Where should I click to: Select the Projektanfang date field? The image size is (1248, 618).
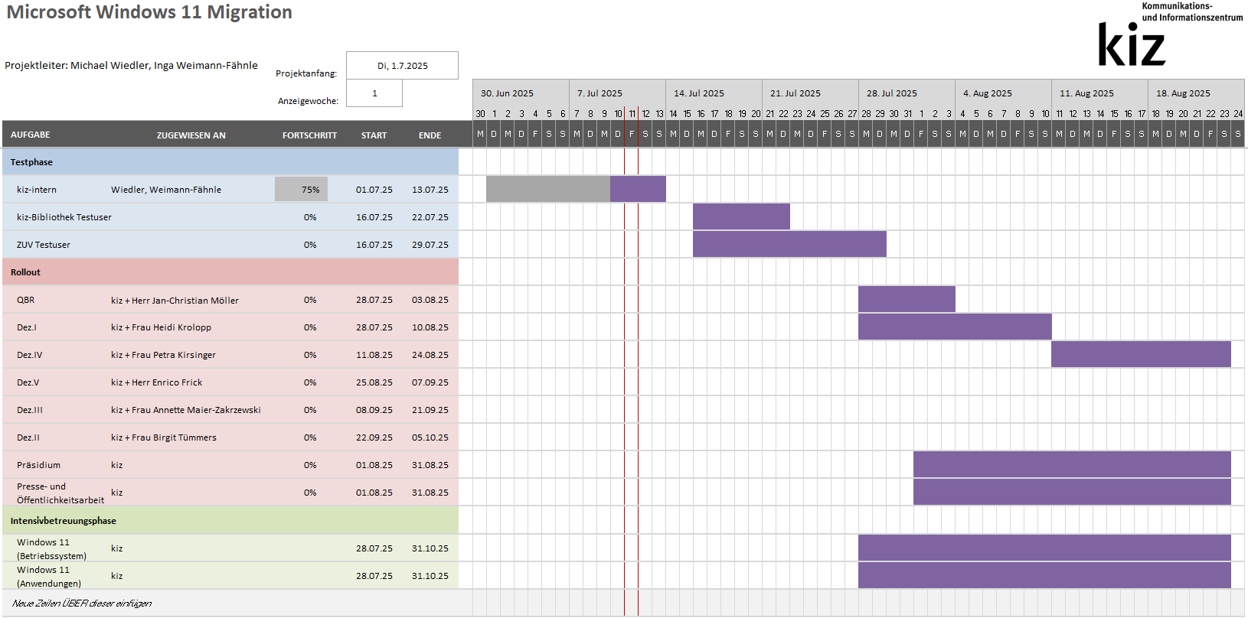402,66
